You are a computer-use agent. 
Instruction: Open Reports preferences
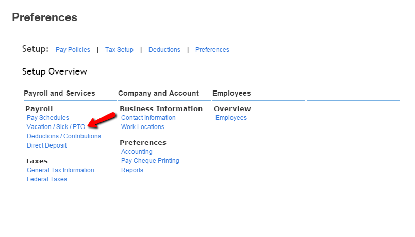coord(132,170)
